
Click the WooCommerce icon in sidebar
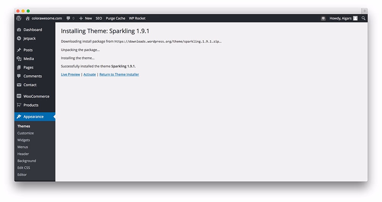pos(19,96)
